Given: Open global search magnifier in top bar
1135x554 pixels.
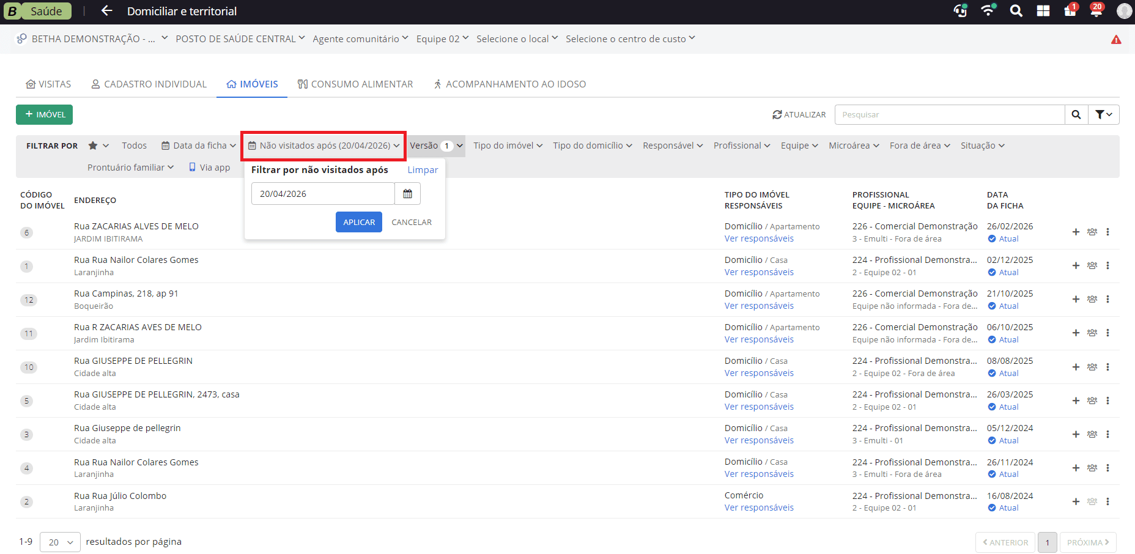Looking at the screenshot, I should click(1016, 11).
